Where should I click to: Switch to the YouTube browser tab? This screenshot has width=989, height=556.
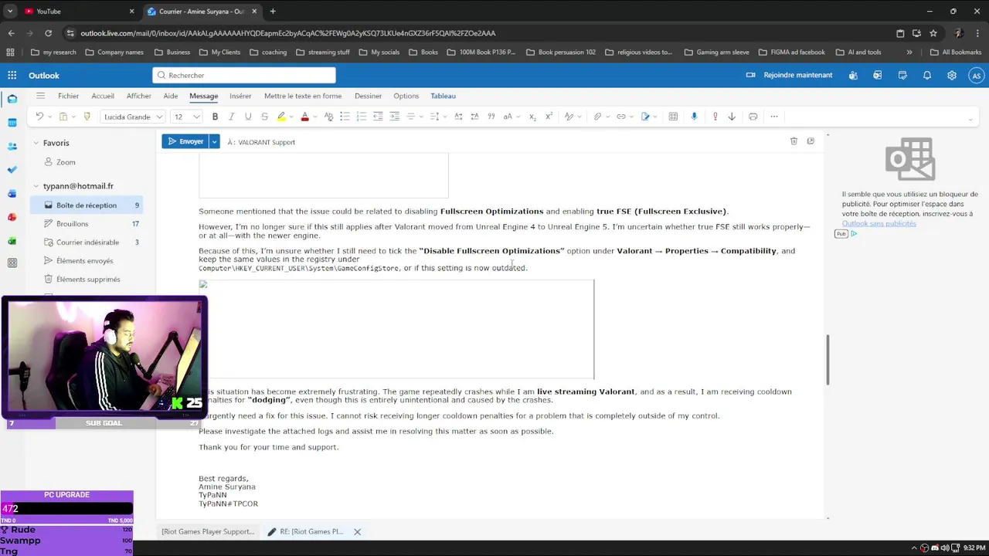point(78,11)
